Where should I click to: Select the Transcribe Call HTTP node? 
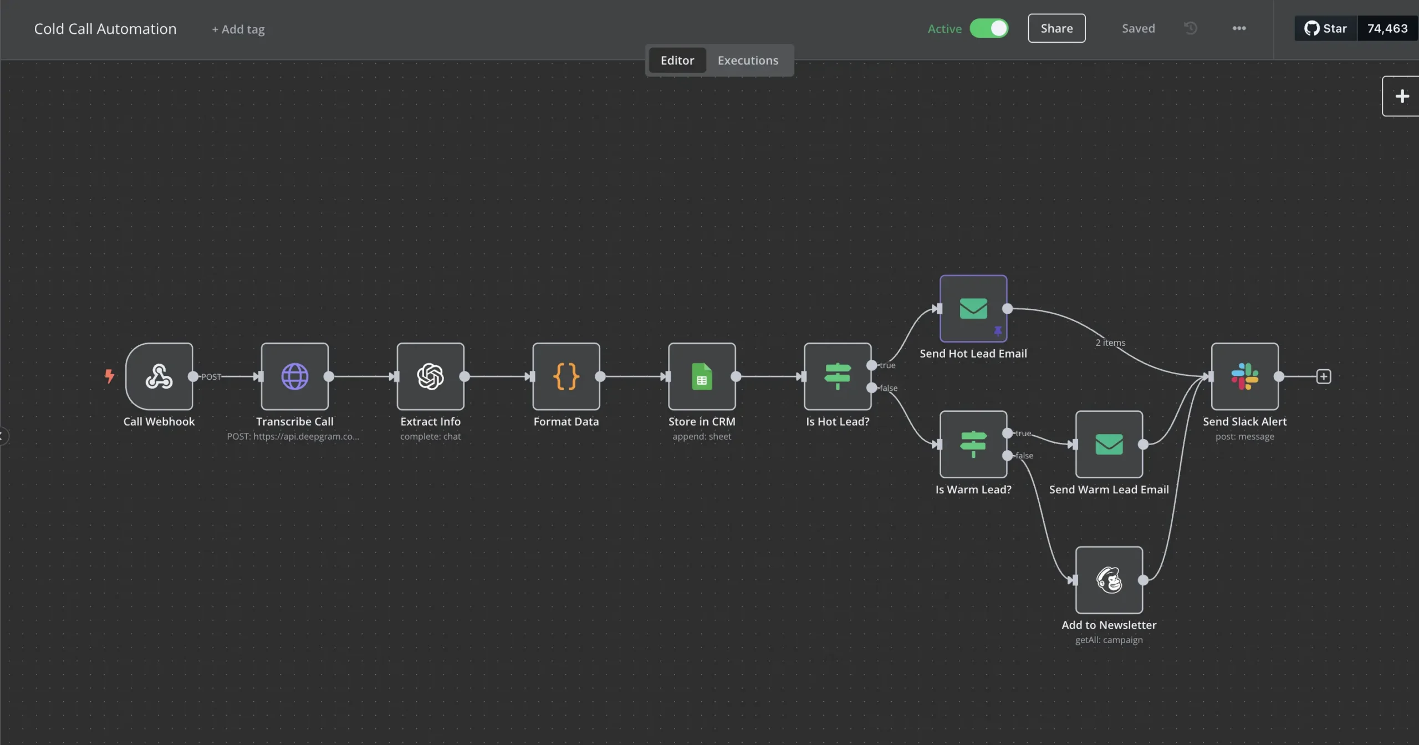point(294,376)
